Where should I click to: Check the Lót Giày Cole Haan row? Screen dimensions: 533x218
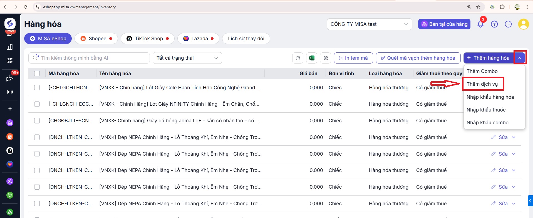37,88
